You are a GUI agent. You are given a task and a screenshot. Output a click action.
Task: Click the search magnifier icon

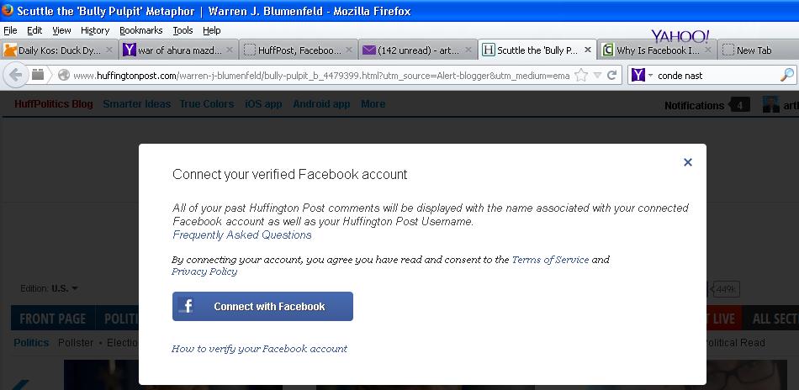coord(787,75)
